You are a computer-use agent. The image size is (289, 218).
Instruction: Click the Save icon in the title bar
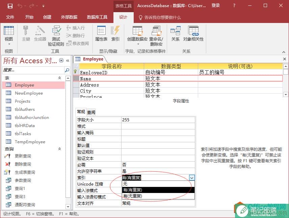coord(10,6)
